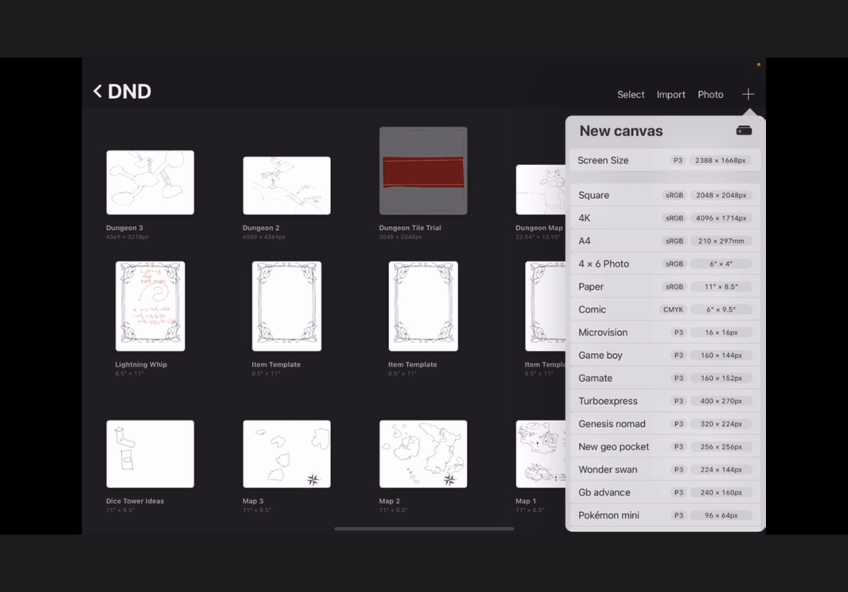The image size is (848, 592).
Task: Open the Lightning Whip canvas
Action: (x=150, y=306)
